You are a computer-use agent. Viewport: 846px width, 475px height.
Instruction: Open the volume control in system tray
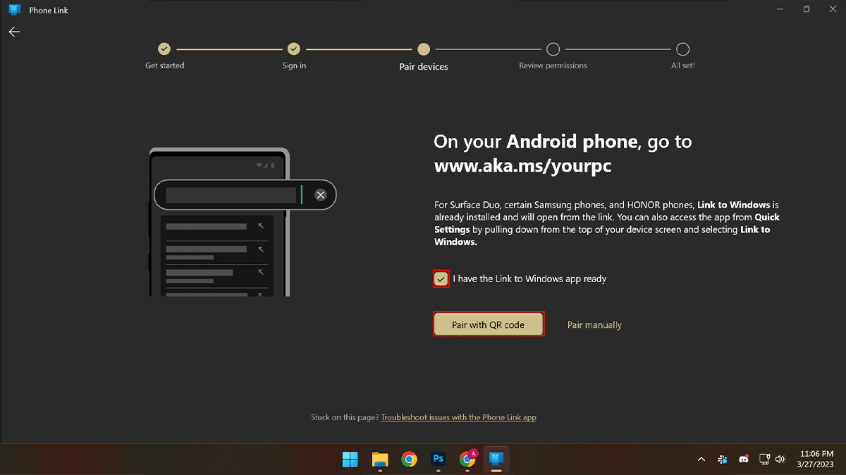coord(780,460)
